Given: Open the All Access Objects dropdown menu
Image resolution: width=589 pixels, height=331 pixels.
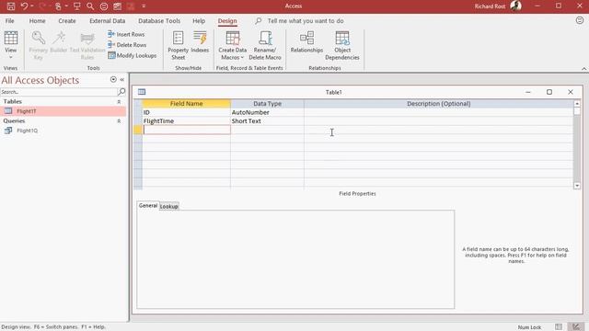Looking at the screenshot, I should (x=113, y=80).
